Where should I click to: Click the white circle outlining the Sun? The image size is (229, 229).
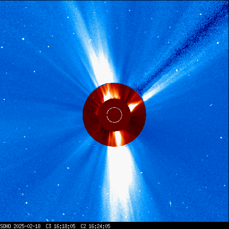[114, 115]
